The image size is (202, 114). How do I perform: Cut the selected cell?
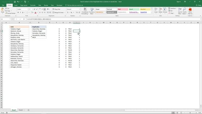(7, 9)
